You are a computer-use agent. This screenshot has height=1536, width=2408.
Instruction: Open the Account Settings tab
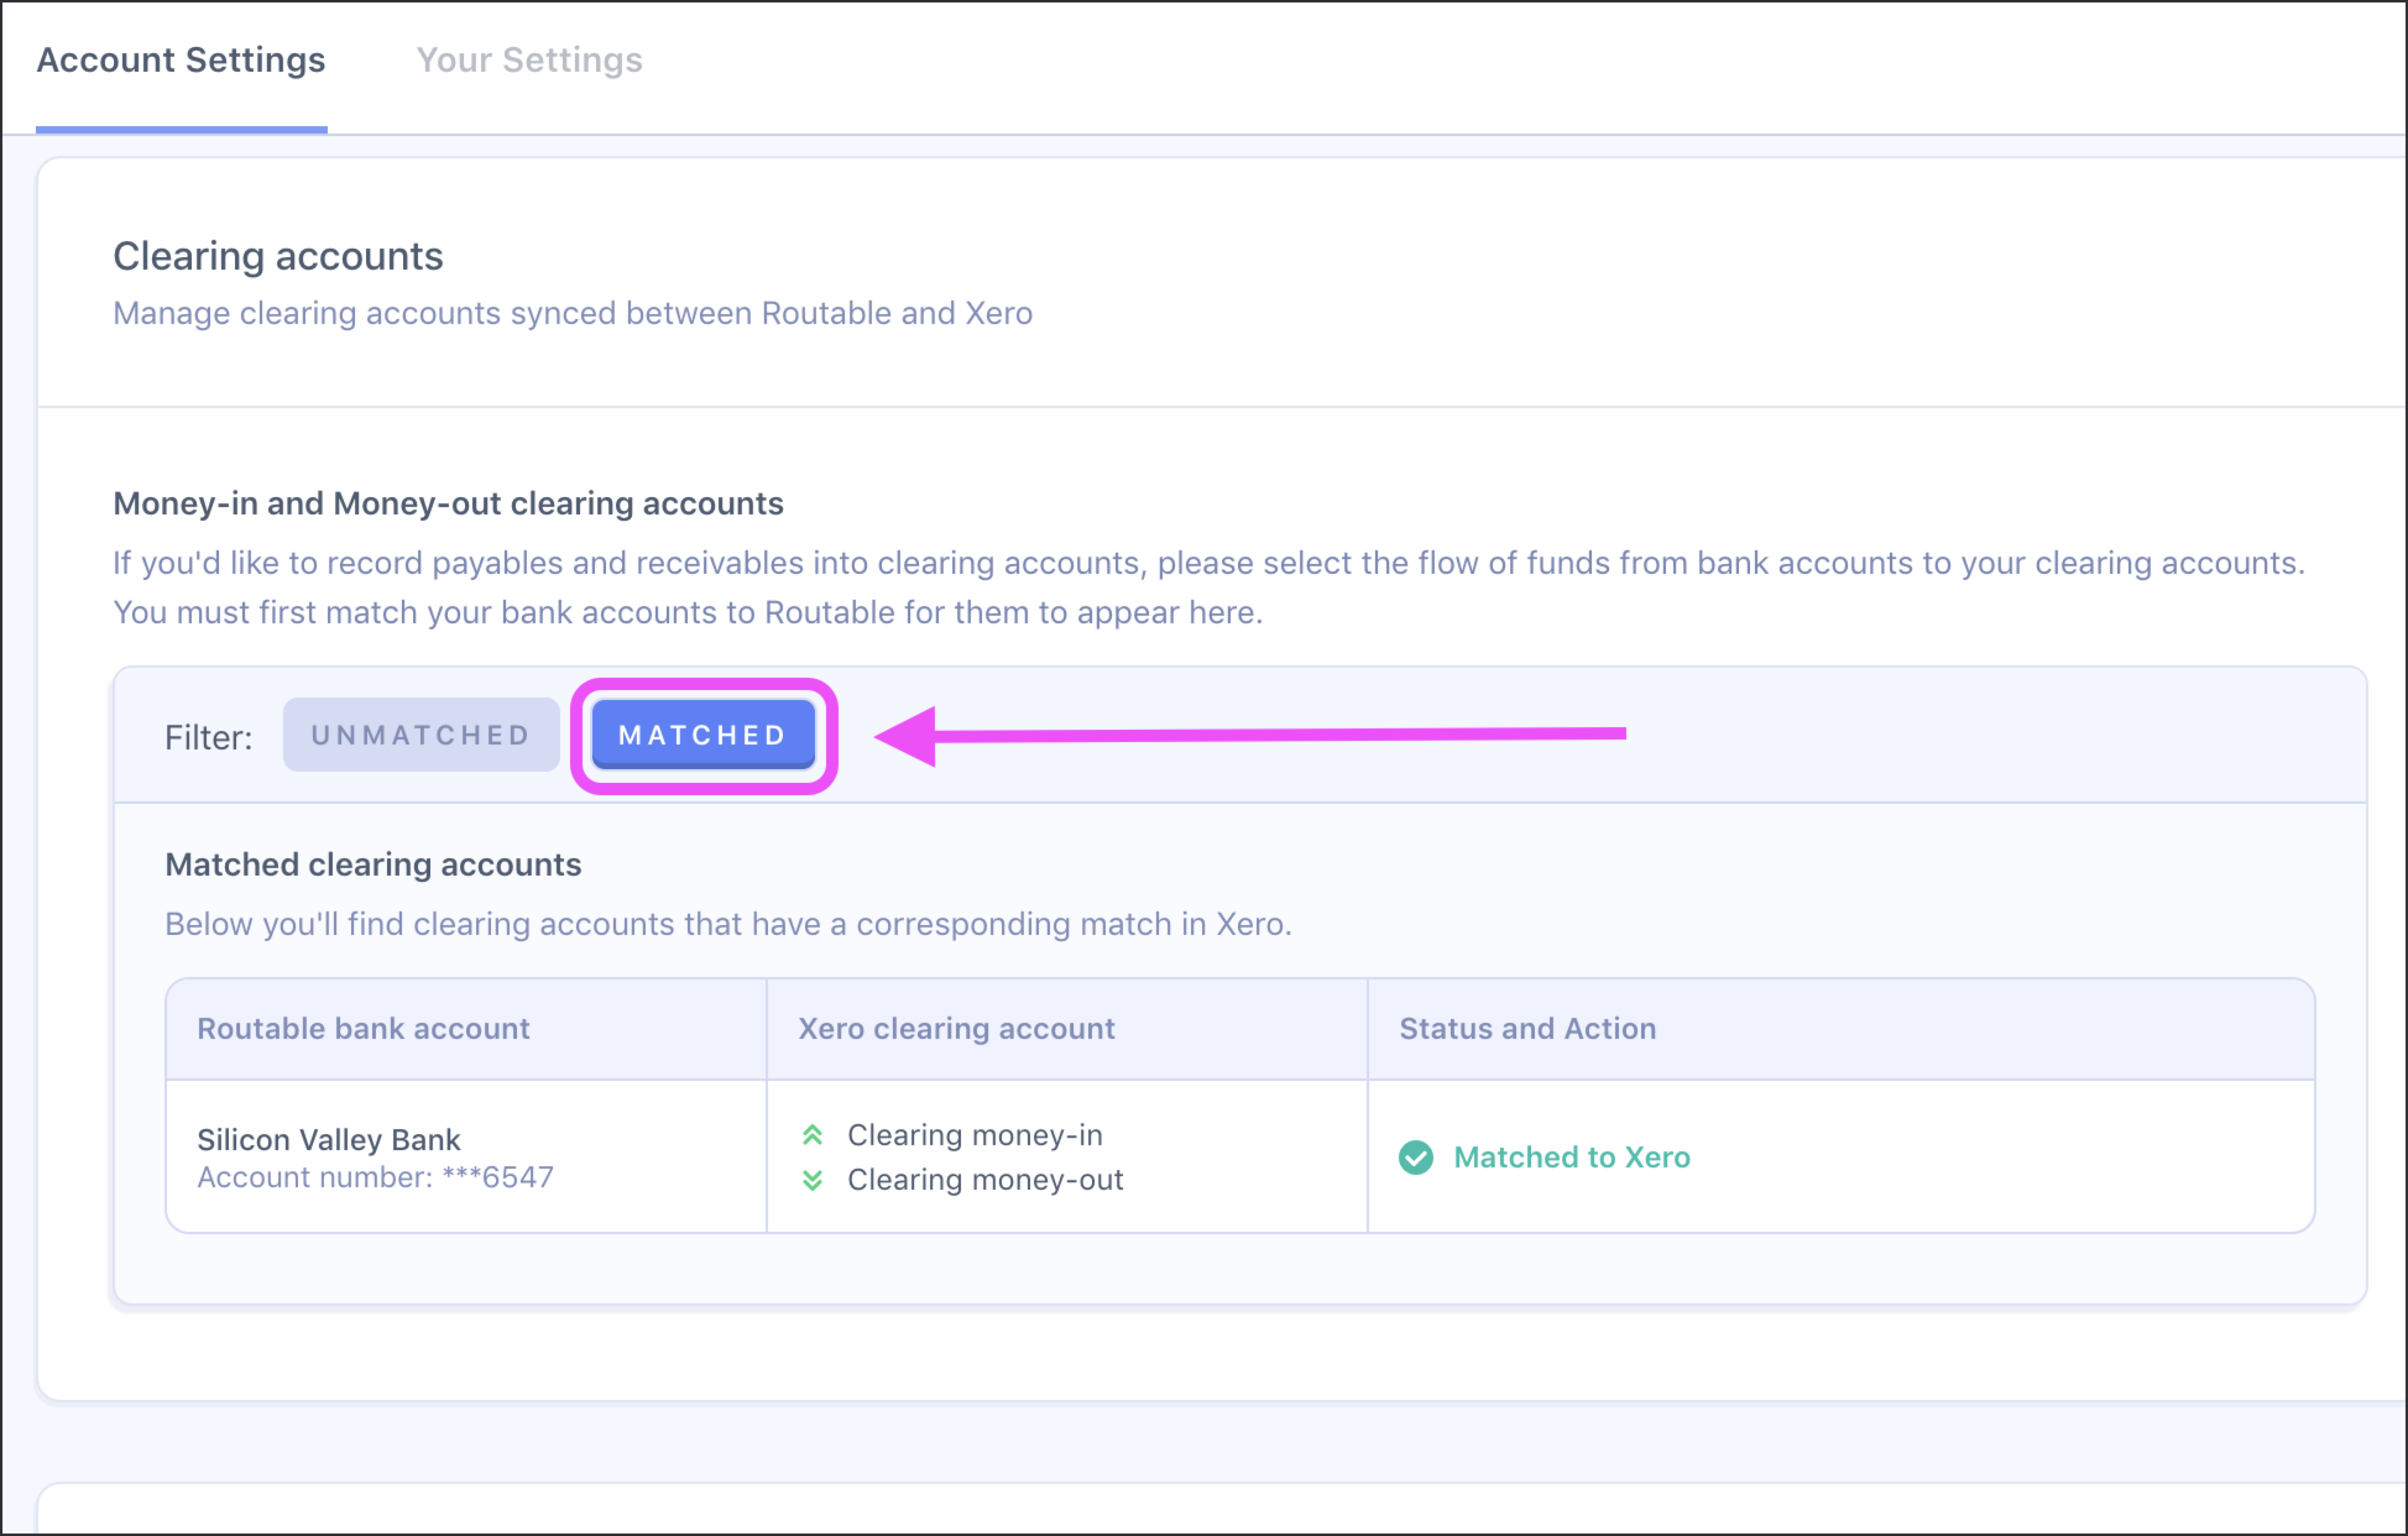point(181,60)
